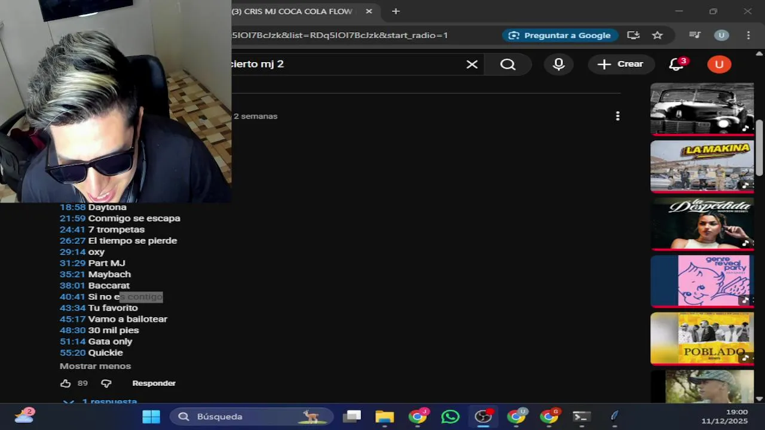Click the browser address bar URL
Viewport: 765px width, 430px height.
pyautogui.click(x=339, y=35)
